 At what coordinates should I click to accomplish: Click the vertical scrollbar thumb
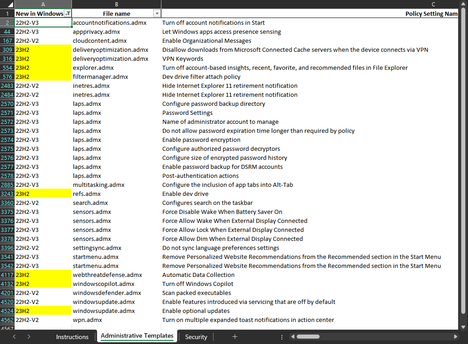pos(463,161)
